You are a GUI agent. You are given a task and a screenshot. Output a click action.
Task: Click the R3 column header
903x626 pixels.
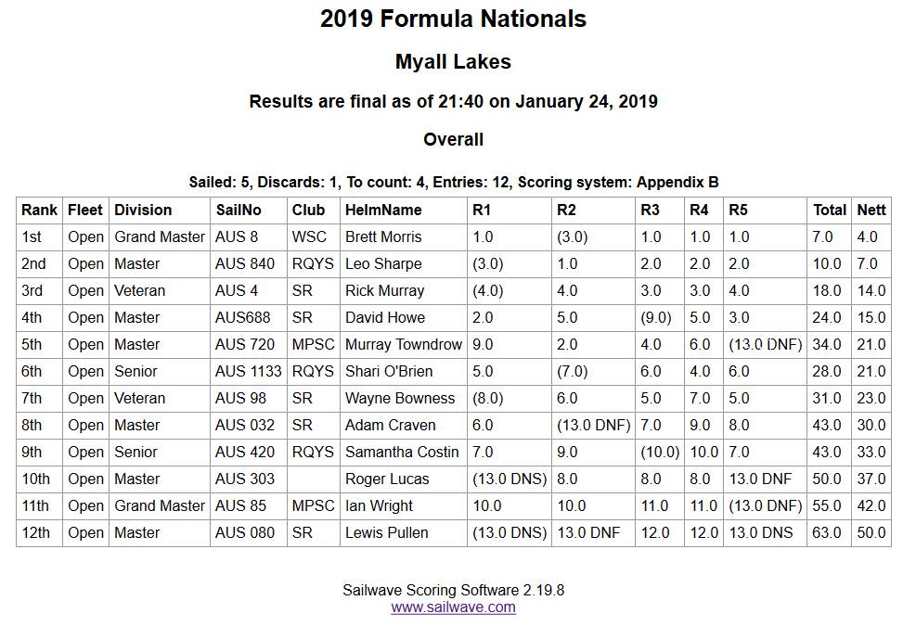pos(650,211)
